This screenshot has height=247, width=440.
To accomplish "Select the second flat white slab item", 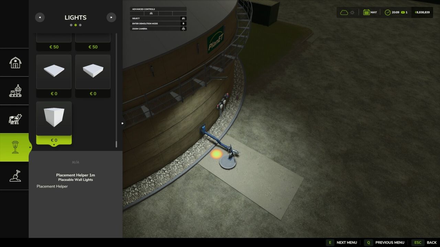I will (x=93, y=72).
